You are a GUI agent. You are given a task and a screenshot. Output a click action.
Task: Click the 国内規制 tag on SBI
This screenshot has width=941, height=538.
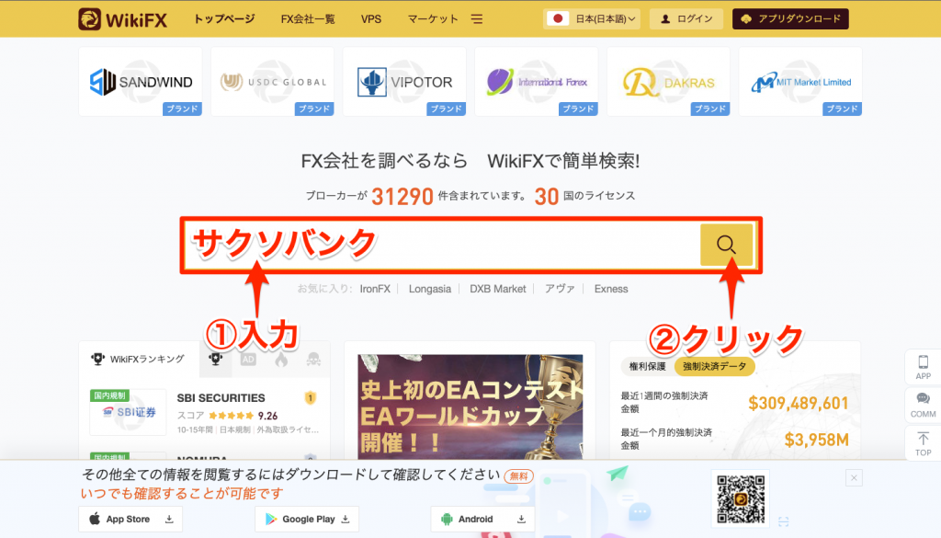[109, 395]
